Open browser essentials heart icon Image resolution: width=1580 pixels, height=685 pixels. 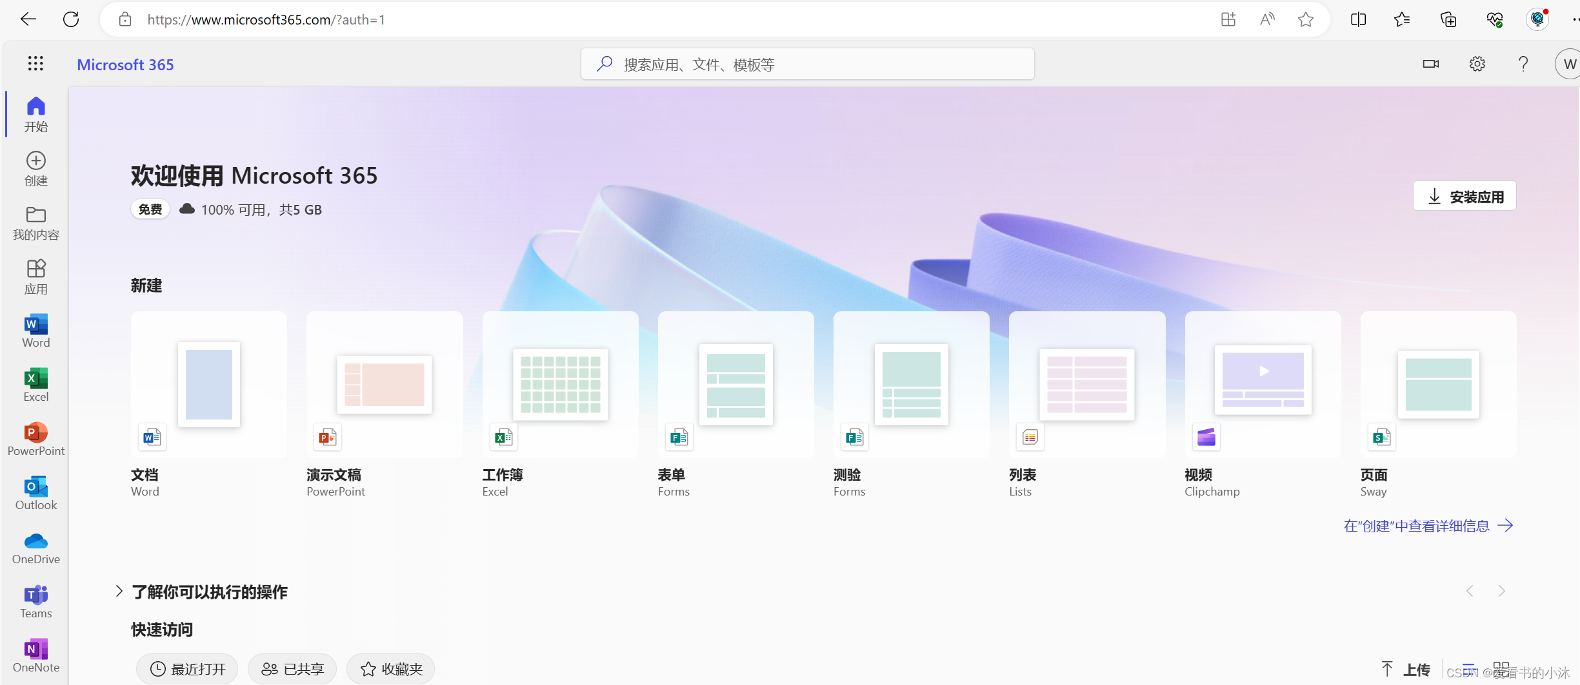pyautogui.click(x=1494, y=19)
